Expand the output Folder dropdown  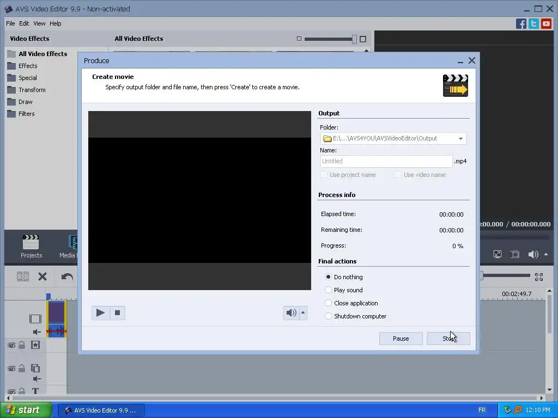click(x=460, y=139)
